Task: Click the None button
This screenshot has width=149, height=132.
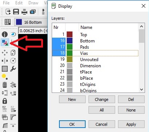Action: [x=131, y=110]
